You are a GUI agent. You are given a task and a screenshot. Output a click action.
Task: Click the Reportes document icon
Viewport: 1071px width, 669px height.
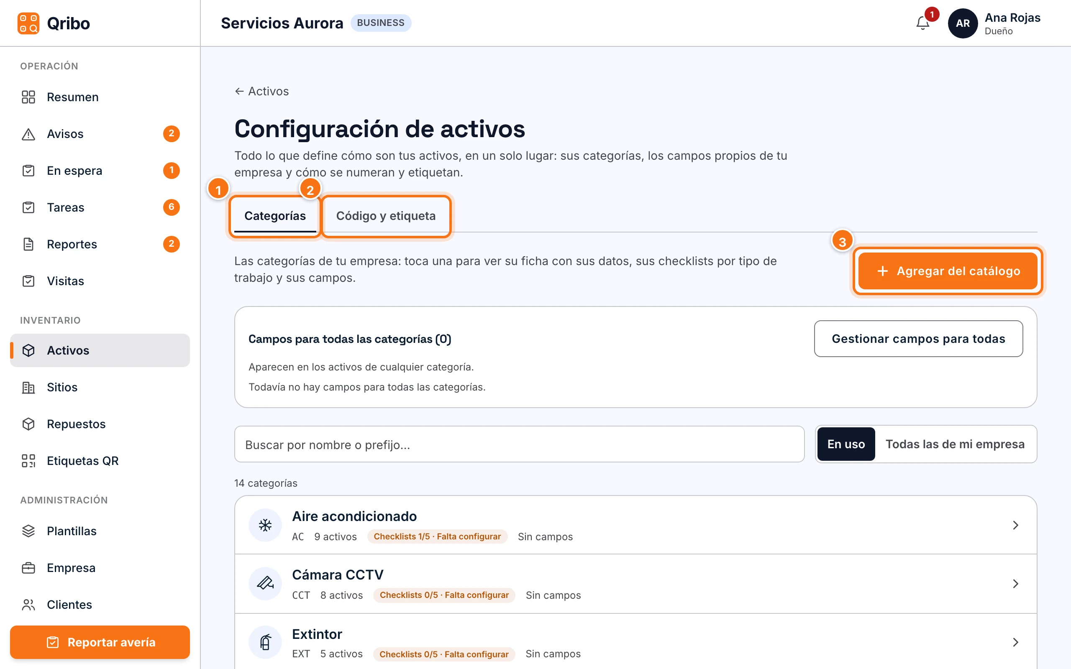point(28,244)
